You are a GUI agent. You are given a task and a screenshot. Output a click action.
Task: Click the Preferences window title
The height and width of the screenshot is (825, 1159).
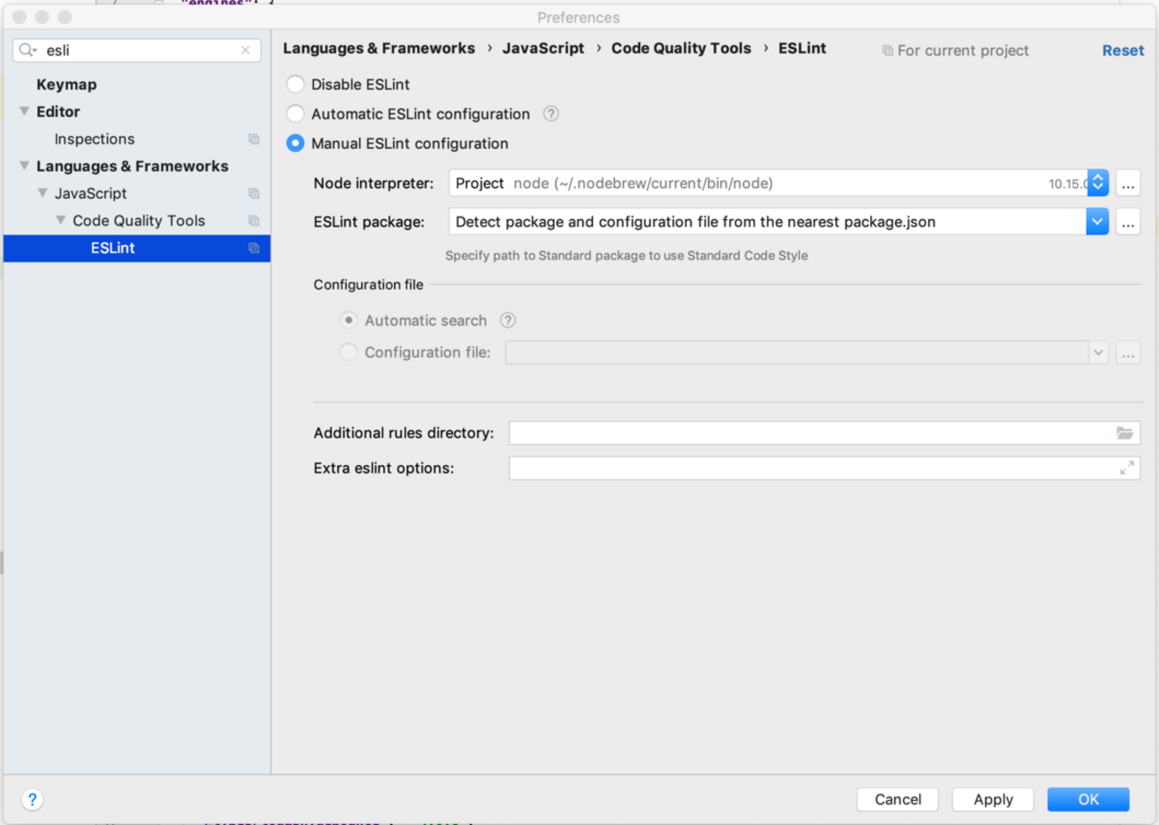coord(579,17)
